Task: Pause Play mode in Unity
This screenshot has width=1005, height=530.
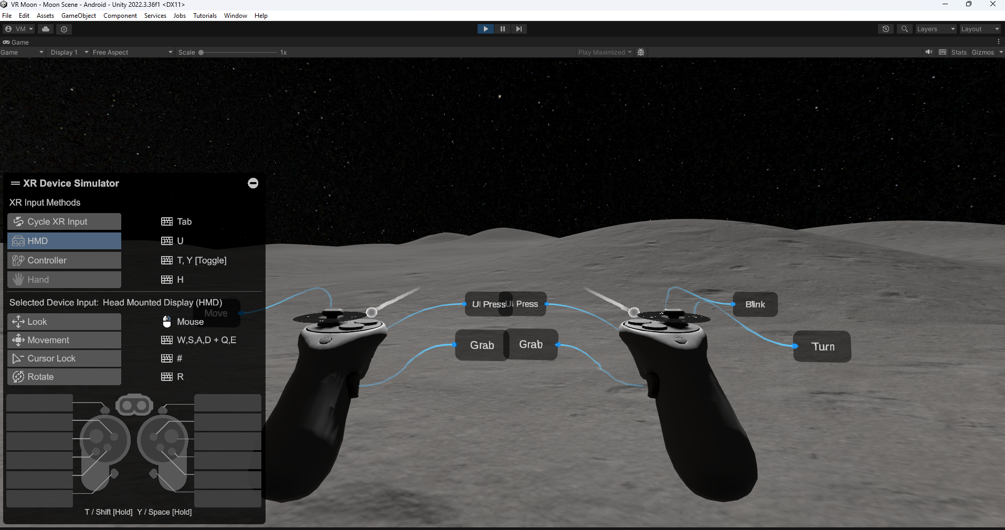Action: tap(502, 29)
